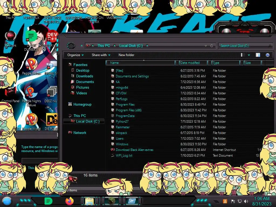The height and width of the screenshot is (207, 276).
Task: Select the Rainmeter folder icon
Action: (x=113, y=127)
